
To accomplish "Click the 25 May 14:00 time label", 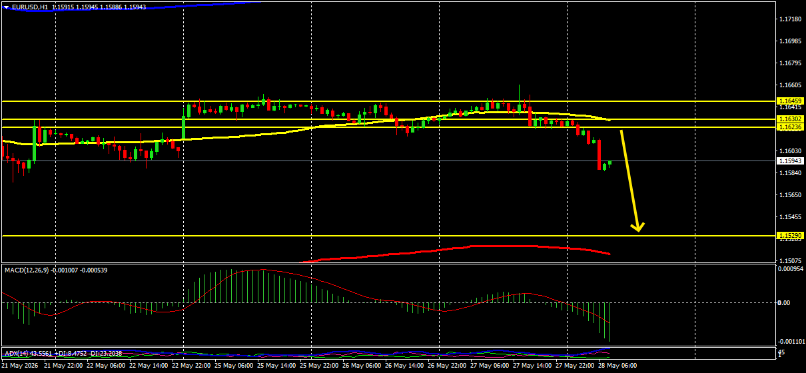I will point(277,366).
